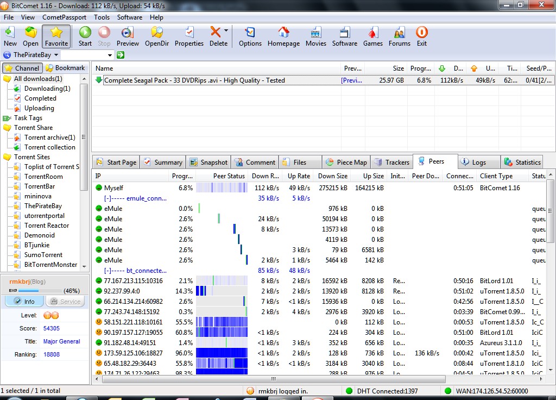Viewport: 556px width, 400px height.
Task: Open the Snapshot tab
Action: pos(208,162)
